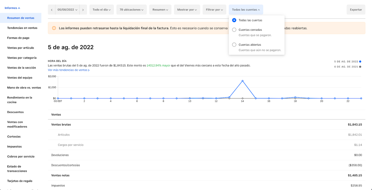Viewport: 372px width, 190px height.
Task: Select the Todas las cuentas radio option
Action: (234, 20)
